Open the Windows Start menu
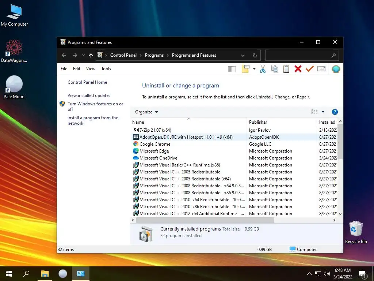374x281 pixels. tap(9, 274)
